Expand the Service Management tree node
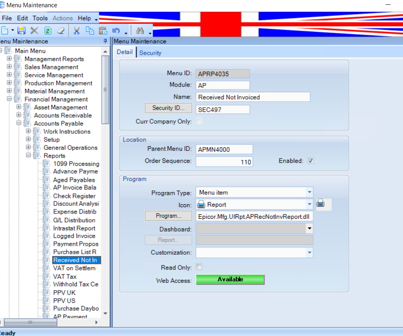The width and height of the screenshot is (403, 336). point(9,75)
